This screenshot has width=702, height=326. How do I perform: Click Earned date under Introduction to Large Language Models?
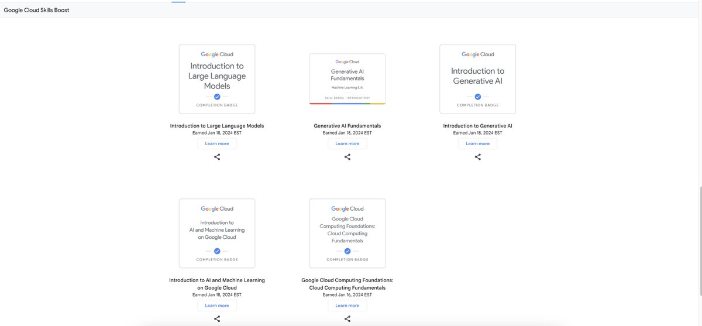[217, 133]
